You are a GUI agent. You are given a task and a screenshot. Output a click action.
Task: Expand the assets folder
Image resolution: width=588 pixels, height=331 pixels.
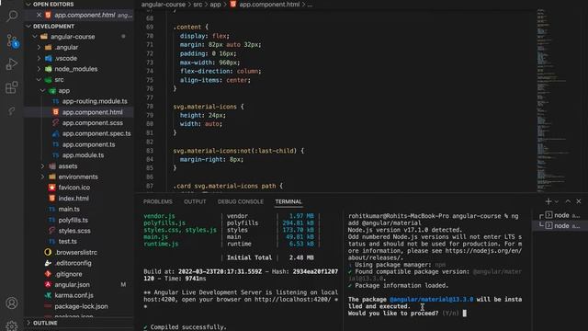point(43,165)
